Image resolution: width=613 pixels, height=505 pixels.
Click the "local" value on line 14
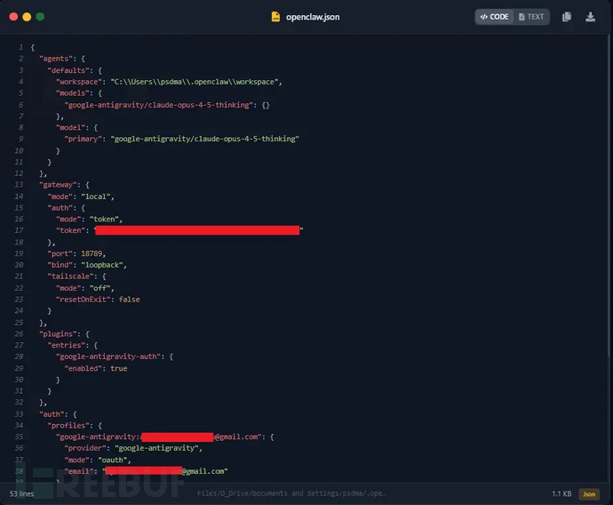coord(96,196)
